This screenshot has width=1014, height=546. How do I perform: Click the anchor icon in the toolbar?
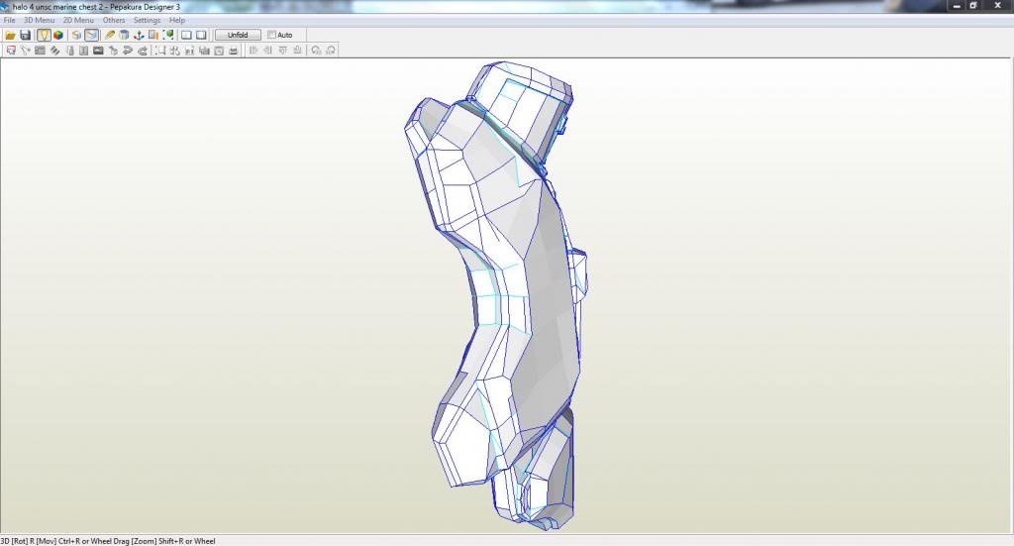tap(139, 35)
